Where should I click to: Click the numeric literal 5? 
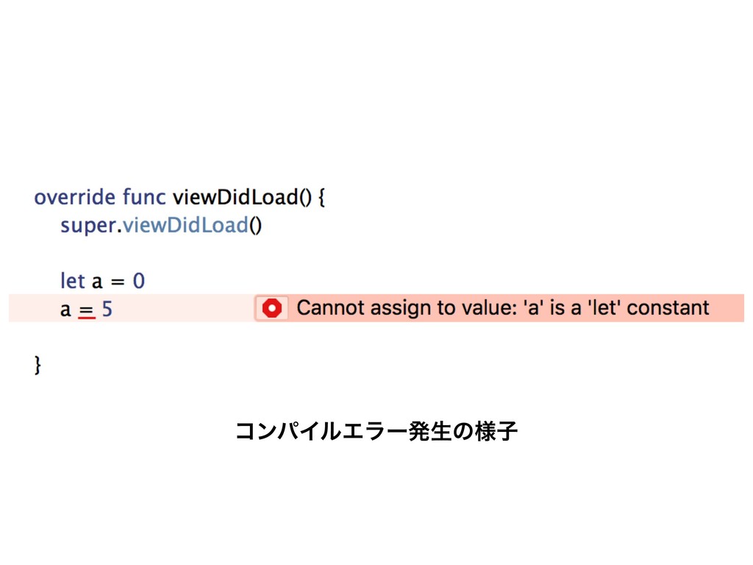[x=107, y=309]
